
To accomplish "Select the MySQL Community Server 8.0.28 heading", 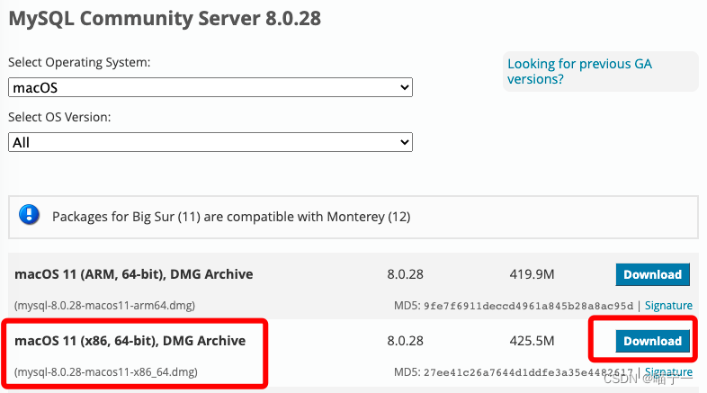I will tap(165, 19).
